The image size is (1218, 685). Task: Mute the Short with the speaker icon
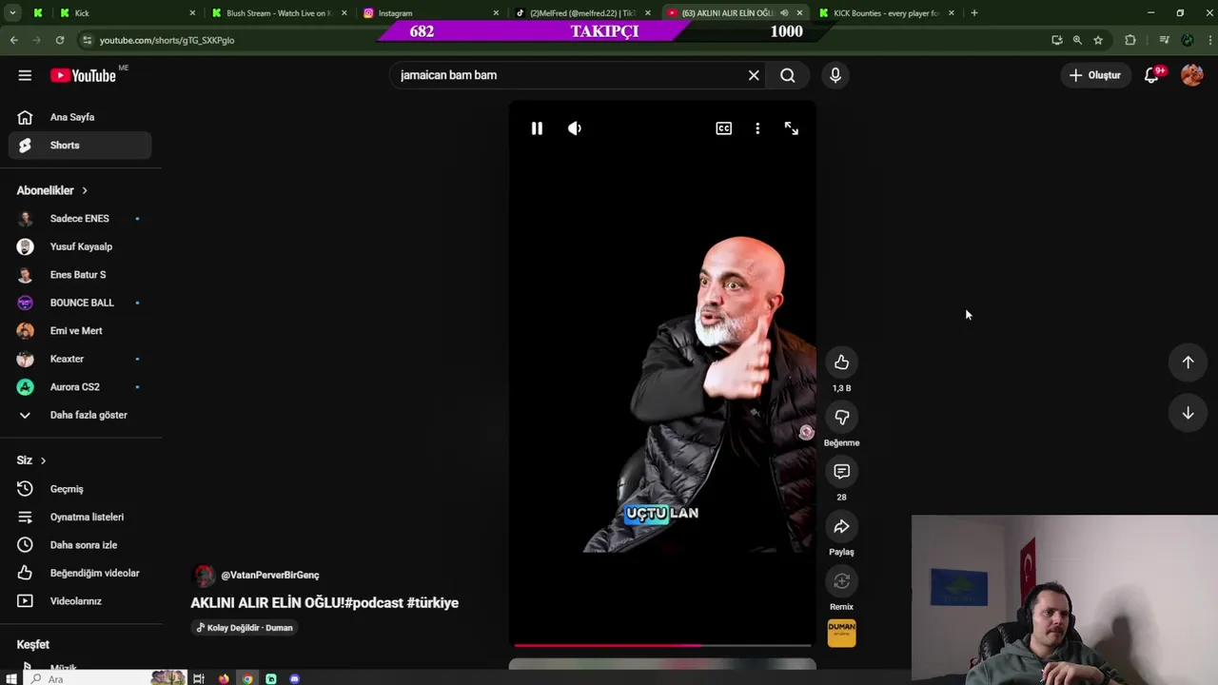point(575,128)
